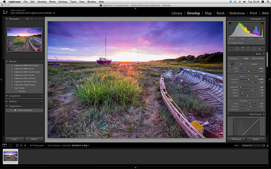Set Navigator zoom to 1:1
Viewport: 271px width, 169px height.
36,18
